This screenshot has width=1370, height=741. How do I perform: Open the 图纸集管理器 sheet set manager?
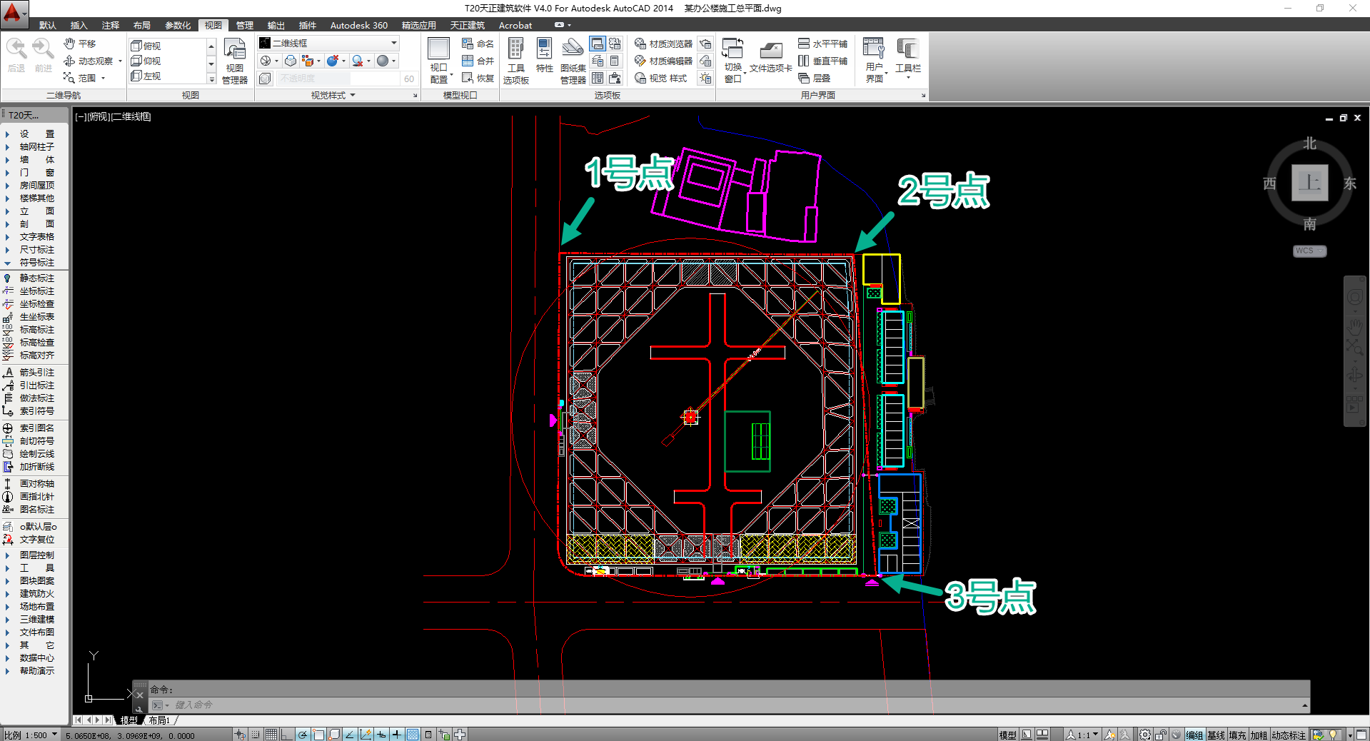click(x=573, y=61)
